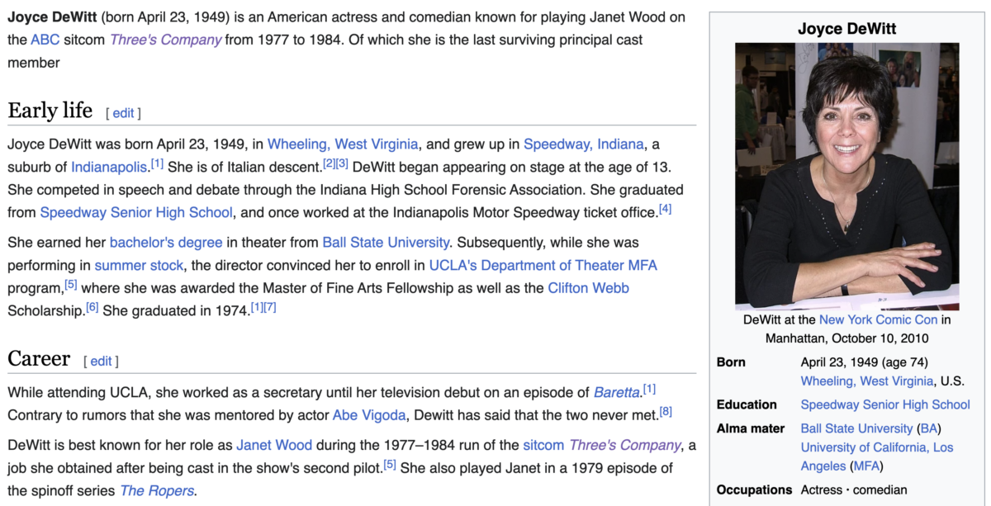991x506 pixels.
Task: Open Ball State University link in Early life
Action: 386,243
